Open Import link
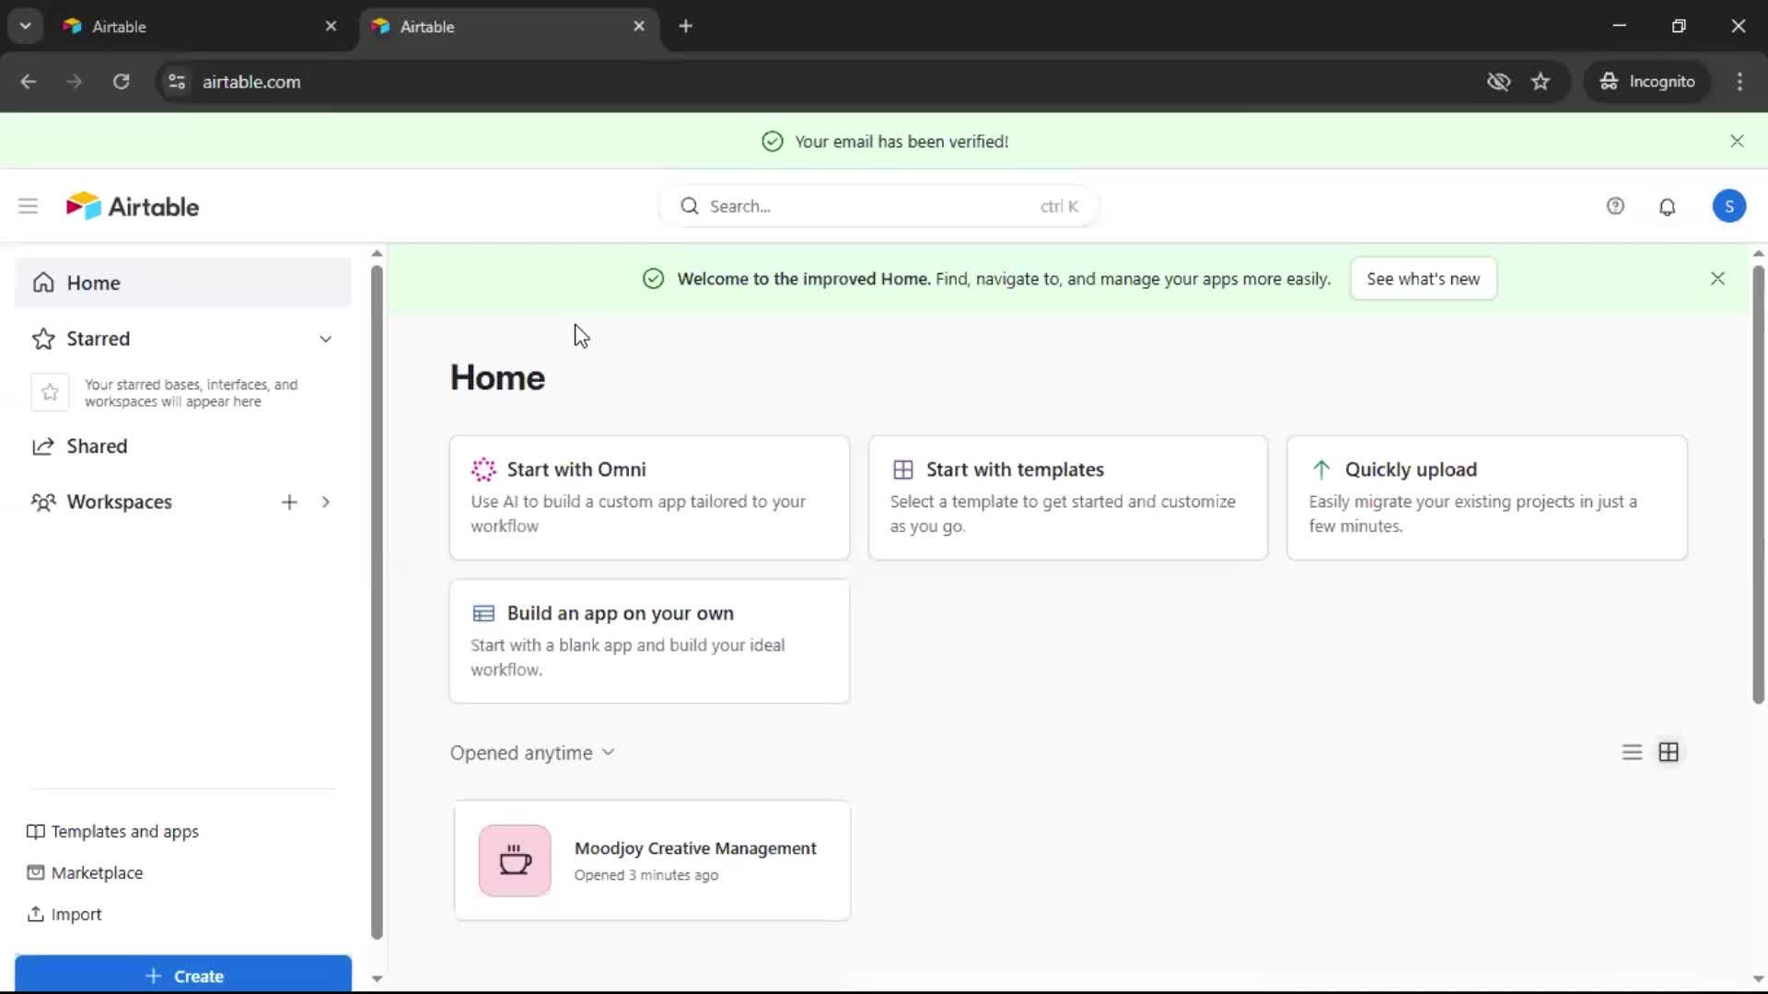The height and width of the screenshot is (994, 1768). (x=64, y=914)
